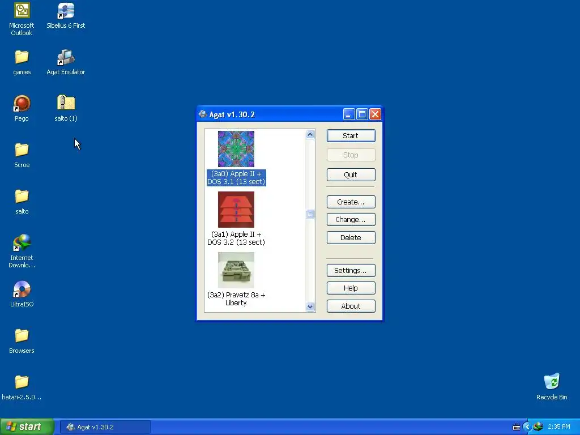
Task: Open the Settings... dialog
Action: tap(351, 270)
